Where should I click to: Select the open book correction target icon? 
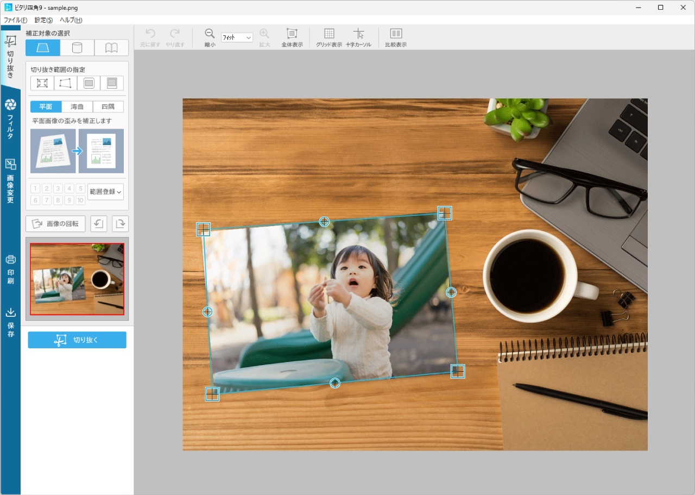tap(111, 48)
